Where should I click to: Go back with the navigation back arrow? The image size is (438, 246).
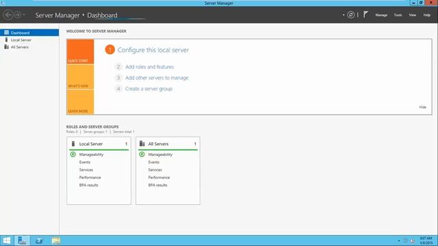pyautogui.click(x=8, y=15)
